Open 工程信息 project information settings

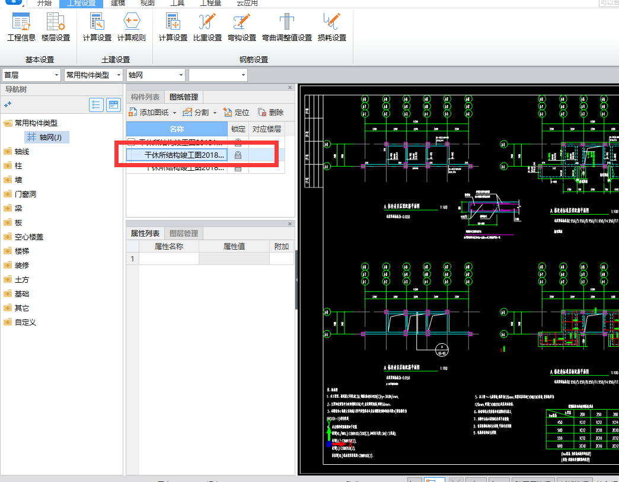(x=21, y=28)
